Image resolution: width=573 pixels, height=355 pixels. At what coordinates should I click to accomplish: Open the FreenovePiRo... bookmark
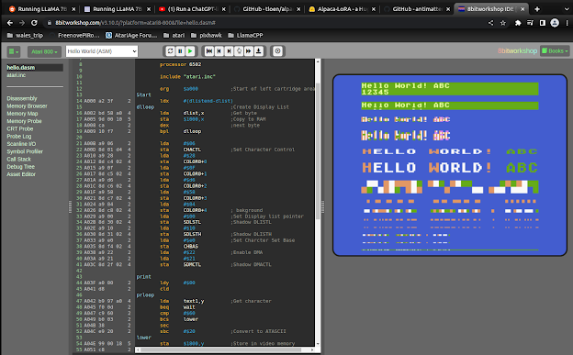point(75,36)
